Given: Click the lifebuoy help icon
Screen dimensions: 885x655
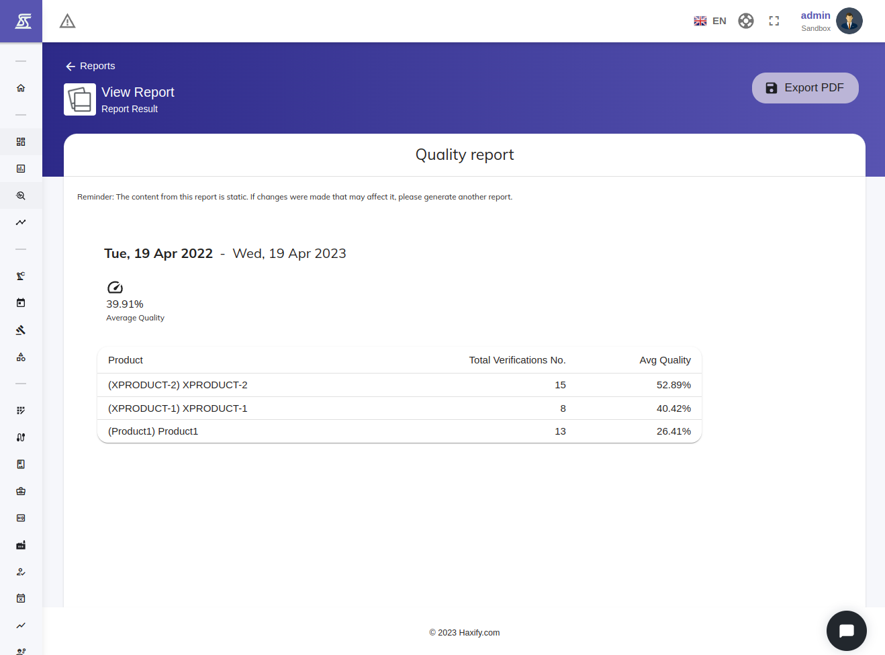Looking at the screenshot, I should tap(746, 21).
